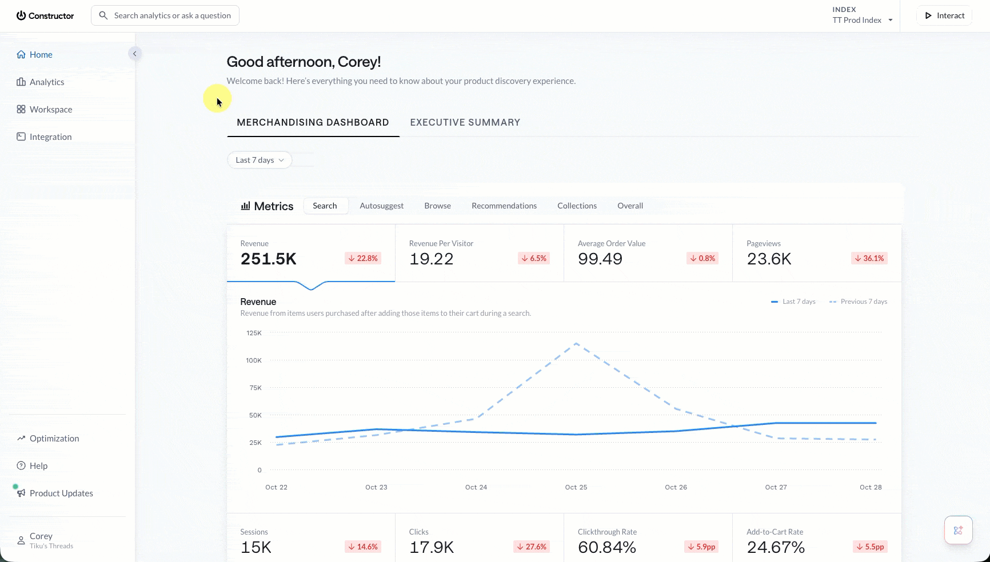Expand the TT Prod Index selector

[863, 15]
